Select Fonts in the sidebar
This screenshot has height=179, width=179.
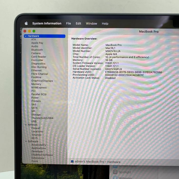click(35, 161)
